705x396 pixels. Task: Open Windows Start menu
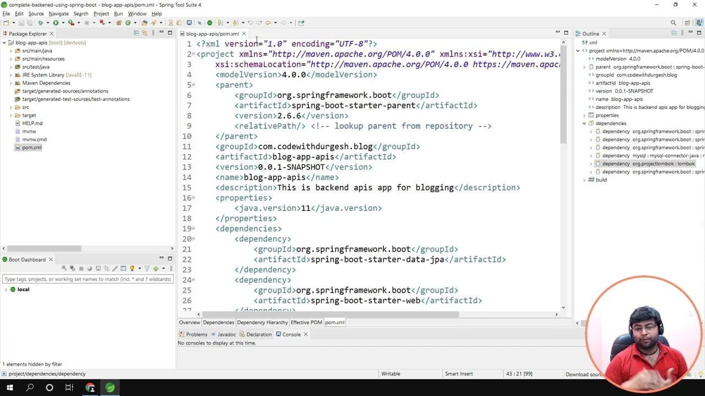(x=10, y=387)
